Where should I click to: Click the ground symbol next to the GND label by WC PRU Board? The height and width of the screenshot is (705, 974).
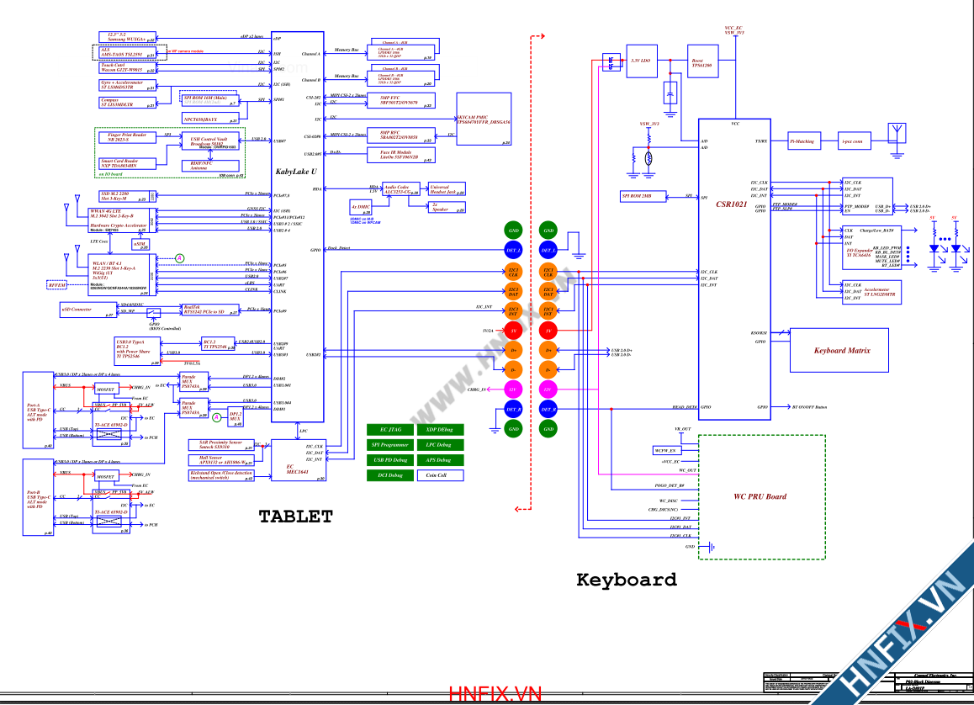coord(711,547)
